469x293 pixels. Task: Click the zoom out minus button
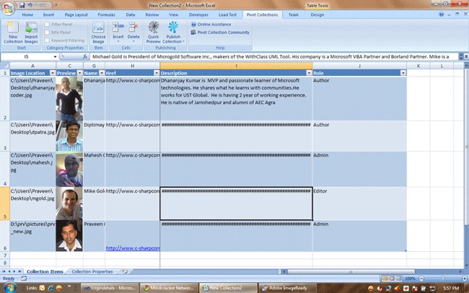pos(421,279)
